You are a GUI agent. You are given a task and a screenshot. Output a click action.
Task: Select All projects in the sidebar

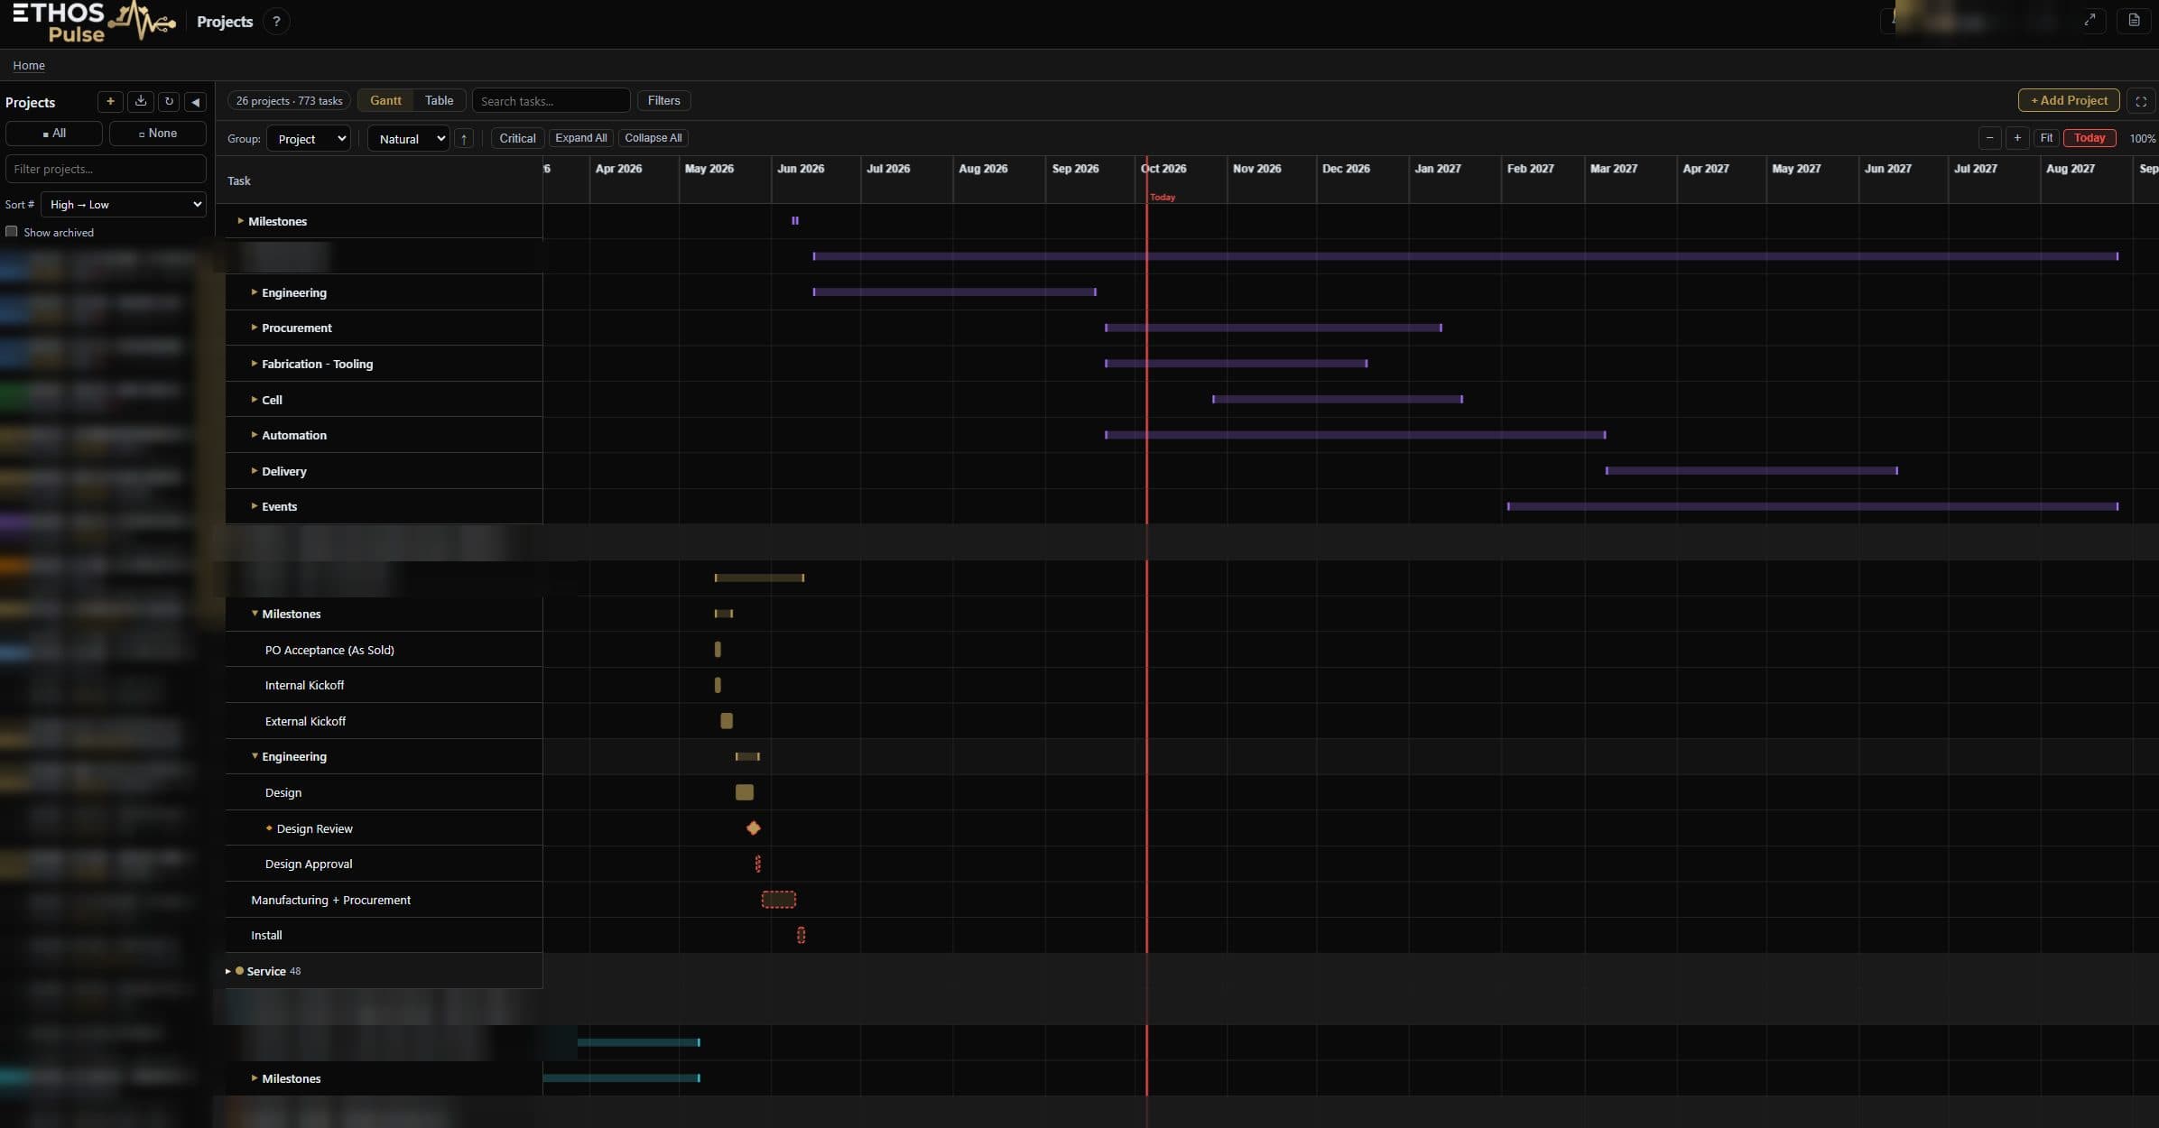54,133
